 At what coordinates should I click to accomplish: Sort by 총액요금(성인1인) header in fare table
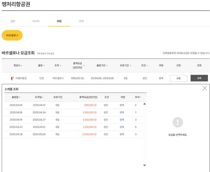[x=78, y=66]
